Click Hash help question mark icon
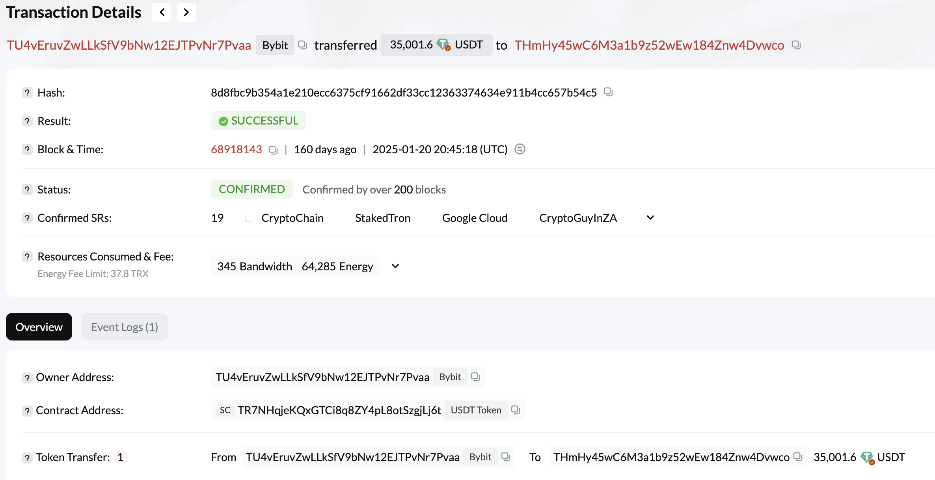Viewport: 935px width, 480px height. (27, 93)
